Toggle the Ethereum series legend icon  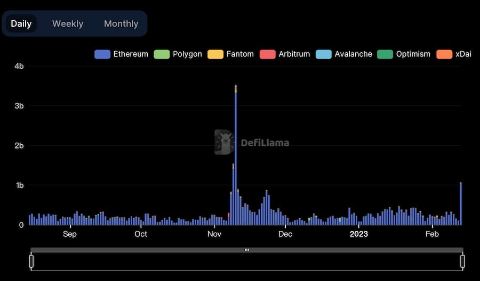click(102, 54)
